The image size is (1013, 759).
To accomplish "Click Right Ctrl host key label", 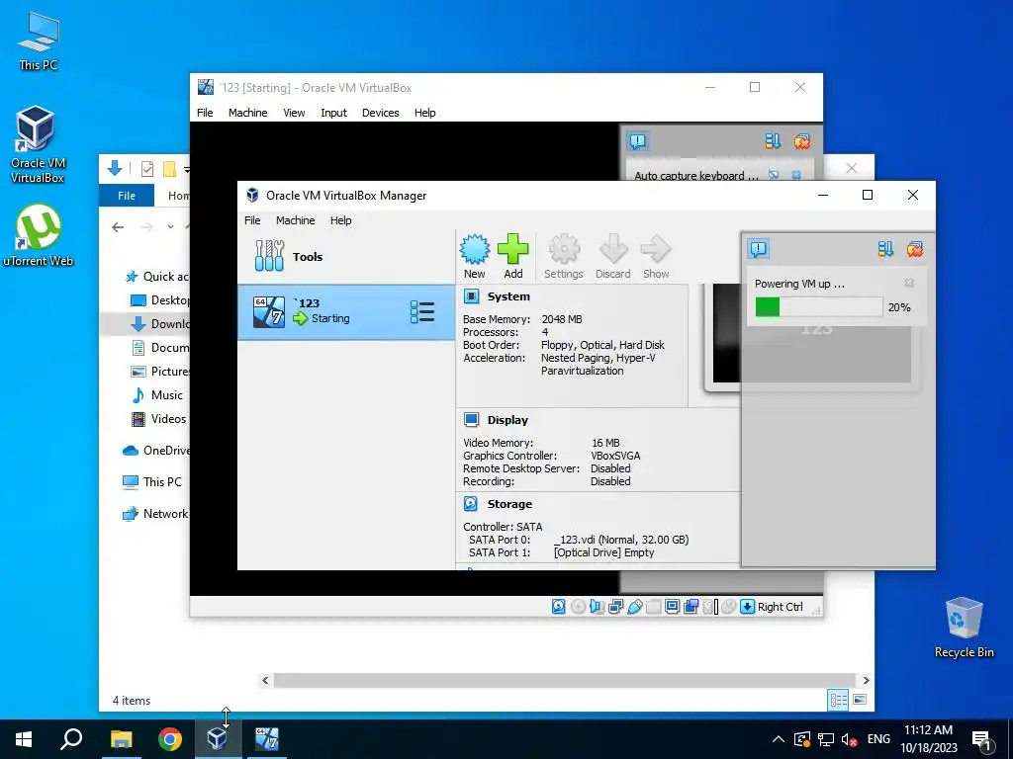I will pyautogui.click(x=780, y=607).
